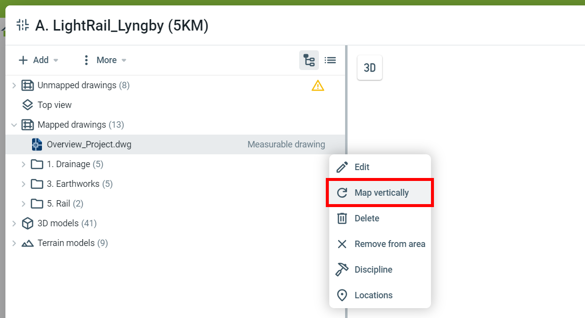The width and height of the screenshot is (585, 318).
Task: Open the More options dropdown
Action: coord(104,60)
